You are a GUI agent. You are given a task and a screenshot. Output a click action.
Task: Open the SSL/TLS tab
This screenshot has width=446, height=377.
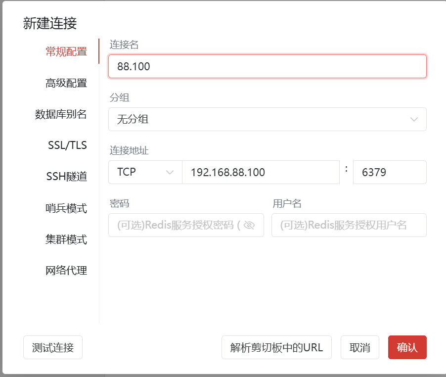pyautogui.click(x=67, y=145)
